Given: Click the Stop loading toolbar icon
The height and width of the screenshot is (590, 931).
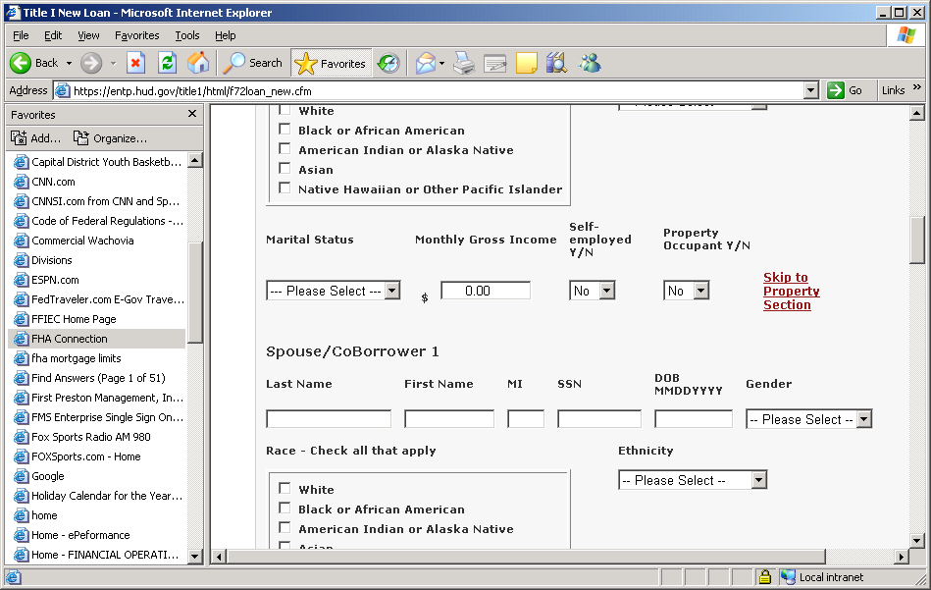Looking at the screenshot, I should click(136, 63).
